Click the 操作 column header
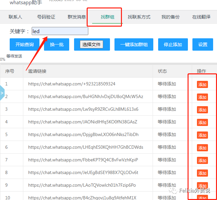 (201, 71)
